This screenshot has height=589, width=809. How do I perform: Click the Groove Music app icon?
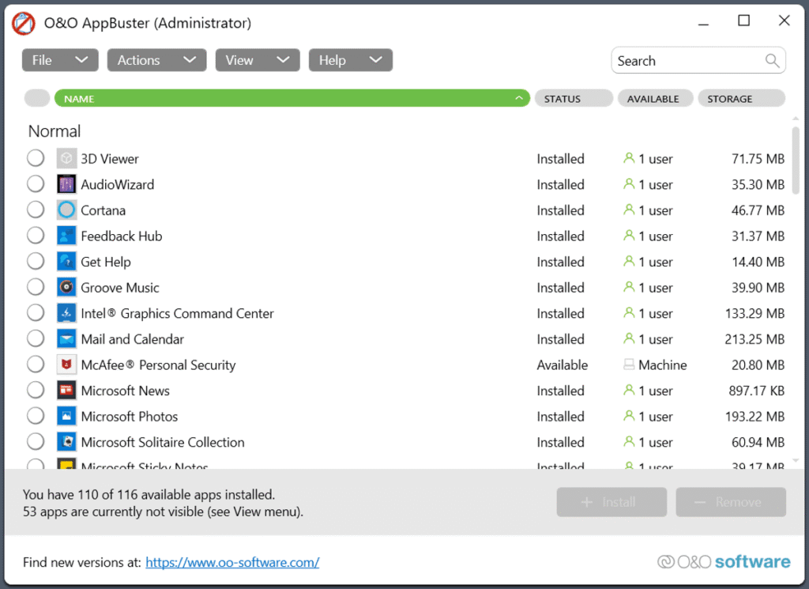(x=66, y=287)
